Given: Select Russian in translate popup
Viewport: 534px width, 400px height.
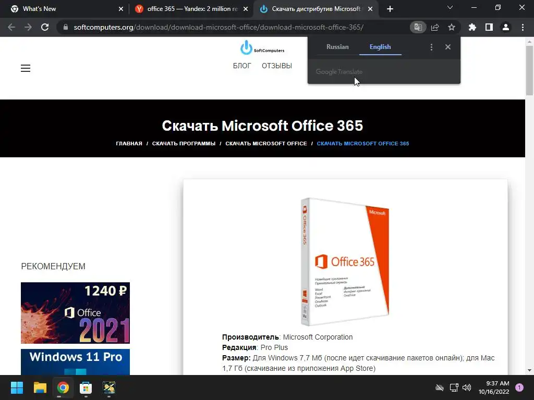Looking at the screenshot, I should point(337,47).
